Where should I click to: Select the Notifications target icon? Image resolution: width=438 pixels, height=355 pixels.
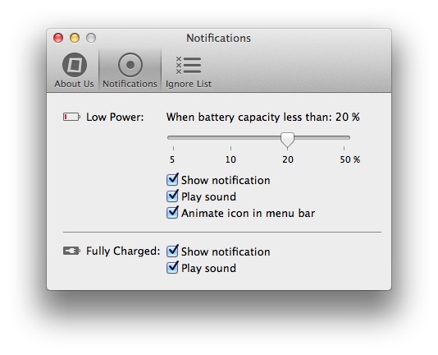[130, 65]
